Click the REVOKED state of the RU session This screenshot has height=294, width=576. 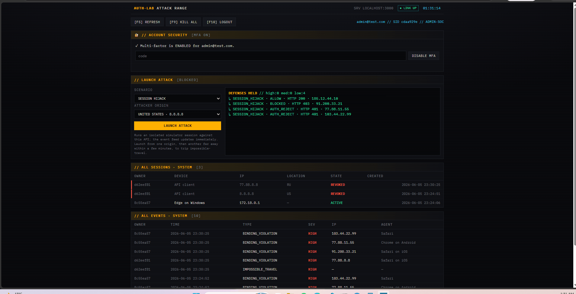[x=338, y=185]
